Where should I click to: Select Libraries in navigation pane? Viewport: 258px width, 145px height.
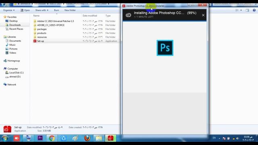(12, 37)
